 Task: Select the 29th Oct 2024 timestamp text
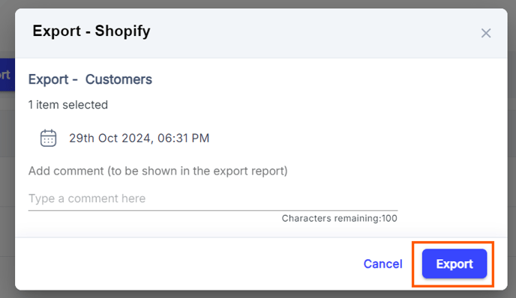click(x=139, y=139)
